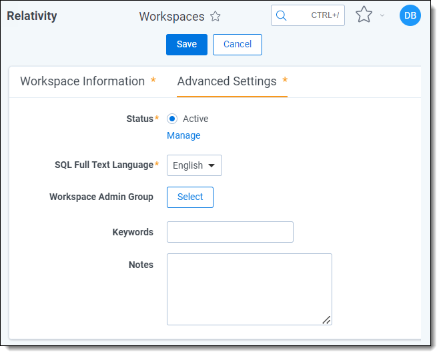Viewport: 441px width, 356px height.
Task: Favorite the Workspaces page with the star
Action: (215, 17)
